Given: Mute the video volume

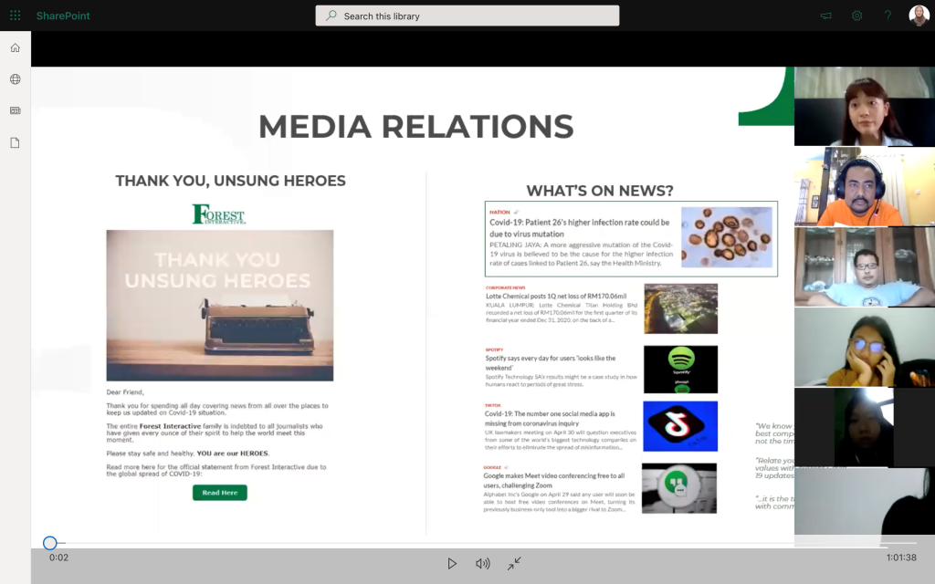Looking at the screenshot, I should coord(483,564).
